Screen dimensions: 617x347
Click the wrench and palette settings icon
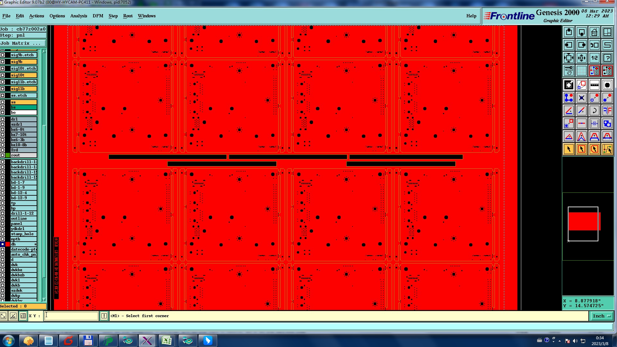(568, 70)
